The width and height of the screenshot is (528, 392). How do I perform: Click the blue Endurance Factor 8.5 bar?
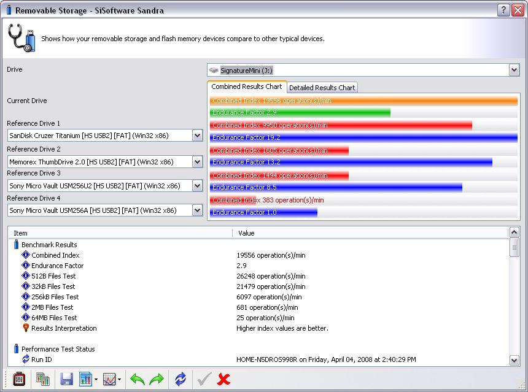tap(336, 187)
